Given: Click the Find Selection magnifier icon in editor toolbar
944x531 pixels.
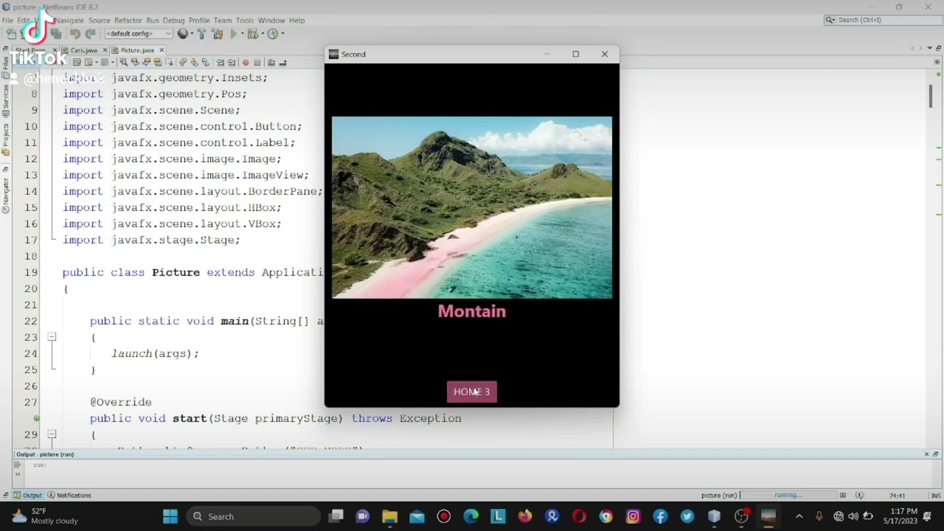Looking at the screenshot, I should click(x=123, y=63).
